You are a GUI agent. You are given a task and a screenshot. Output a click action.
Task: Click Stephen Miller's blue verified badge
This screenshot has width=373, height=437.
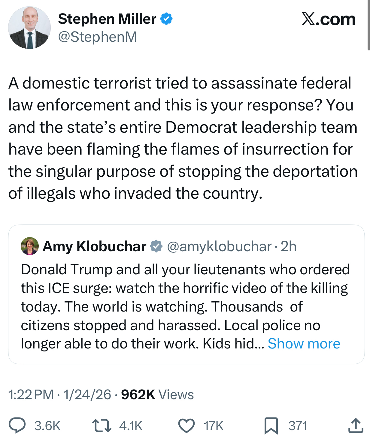[x=166, y=19]
